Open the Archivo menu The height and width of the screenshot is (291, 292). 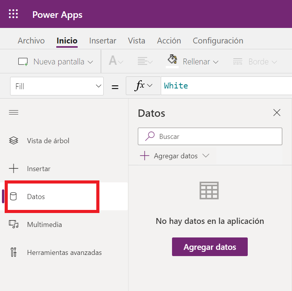pos(31,41)
